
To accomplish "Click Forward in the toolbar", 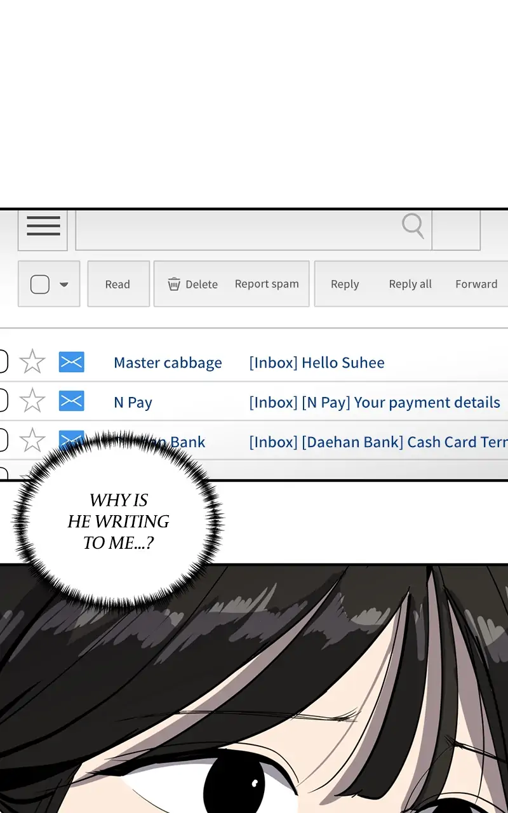I will (476, 285).
